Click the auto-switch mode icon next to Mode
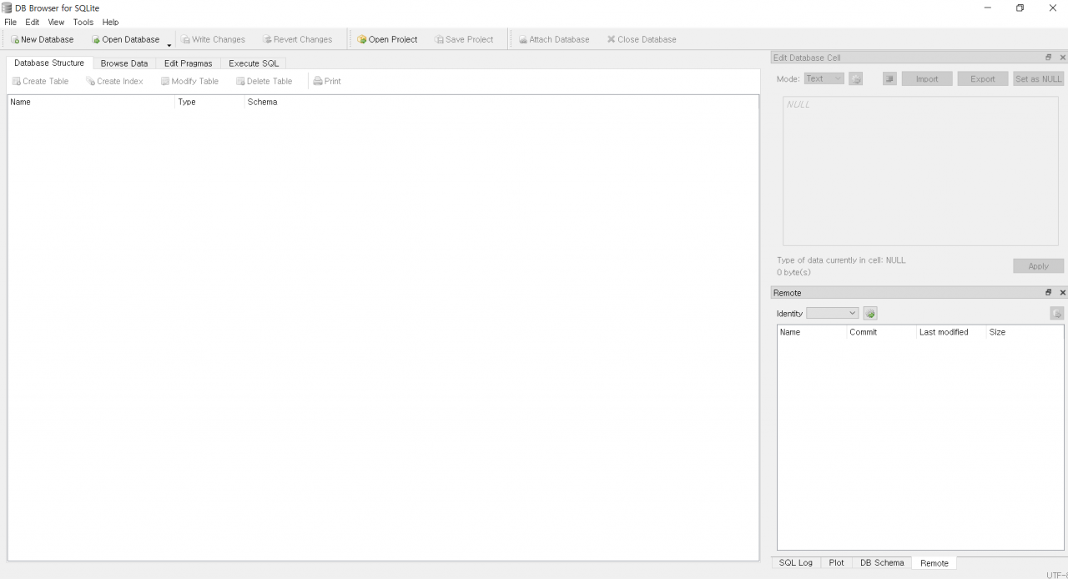Viewport: 1068px width, 579px height. click(x=855, y=79)
